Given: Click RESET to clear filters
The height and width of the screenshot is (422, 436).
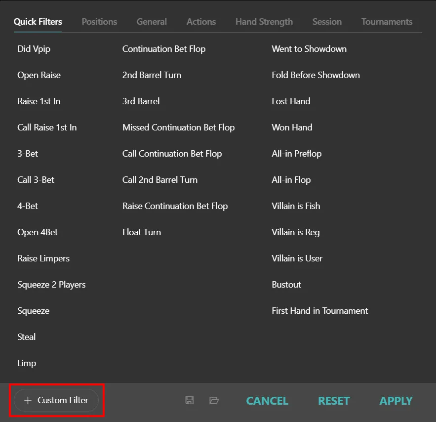Looking at the screenshot, I should pyautogui.click(x=334, y=401).
